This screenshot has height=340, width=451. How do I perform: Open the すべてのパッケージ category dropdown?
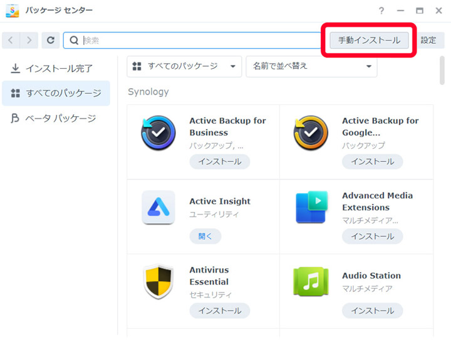point(184,66)
